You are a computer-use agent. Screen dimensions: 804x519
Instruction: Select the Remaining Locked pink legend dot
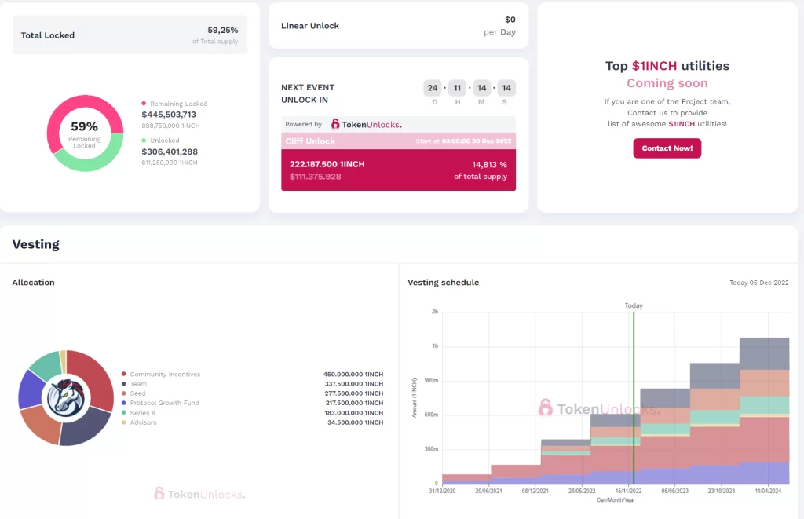click(144, 104)
